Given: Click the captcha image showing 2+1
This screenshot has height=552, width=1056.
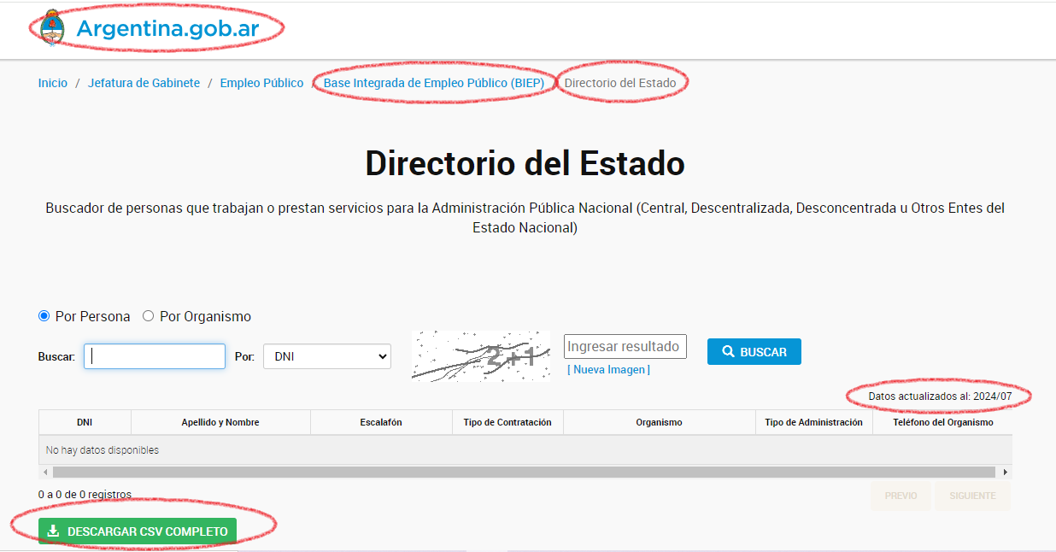Looking at the screenshot, I should (480, 355).
